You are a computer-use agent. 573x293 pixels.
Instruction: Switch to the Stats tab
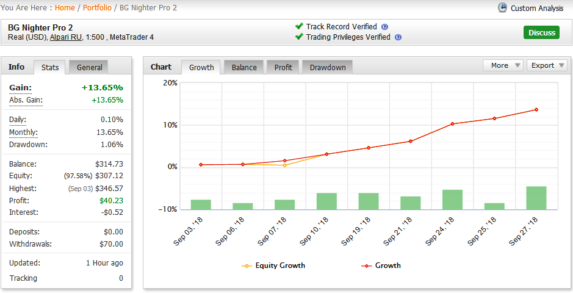(x=50, y=68)
